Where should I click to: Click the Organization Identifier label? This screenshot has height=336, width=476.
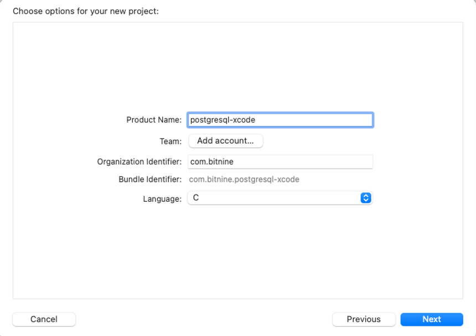coord(139,162)
